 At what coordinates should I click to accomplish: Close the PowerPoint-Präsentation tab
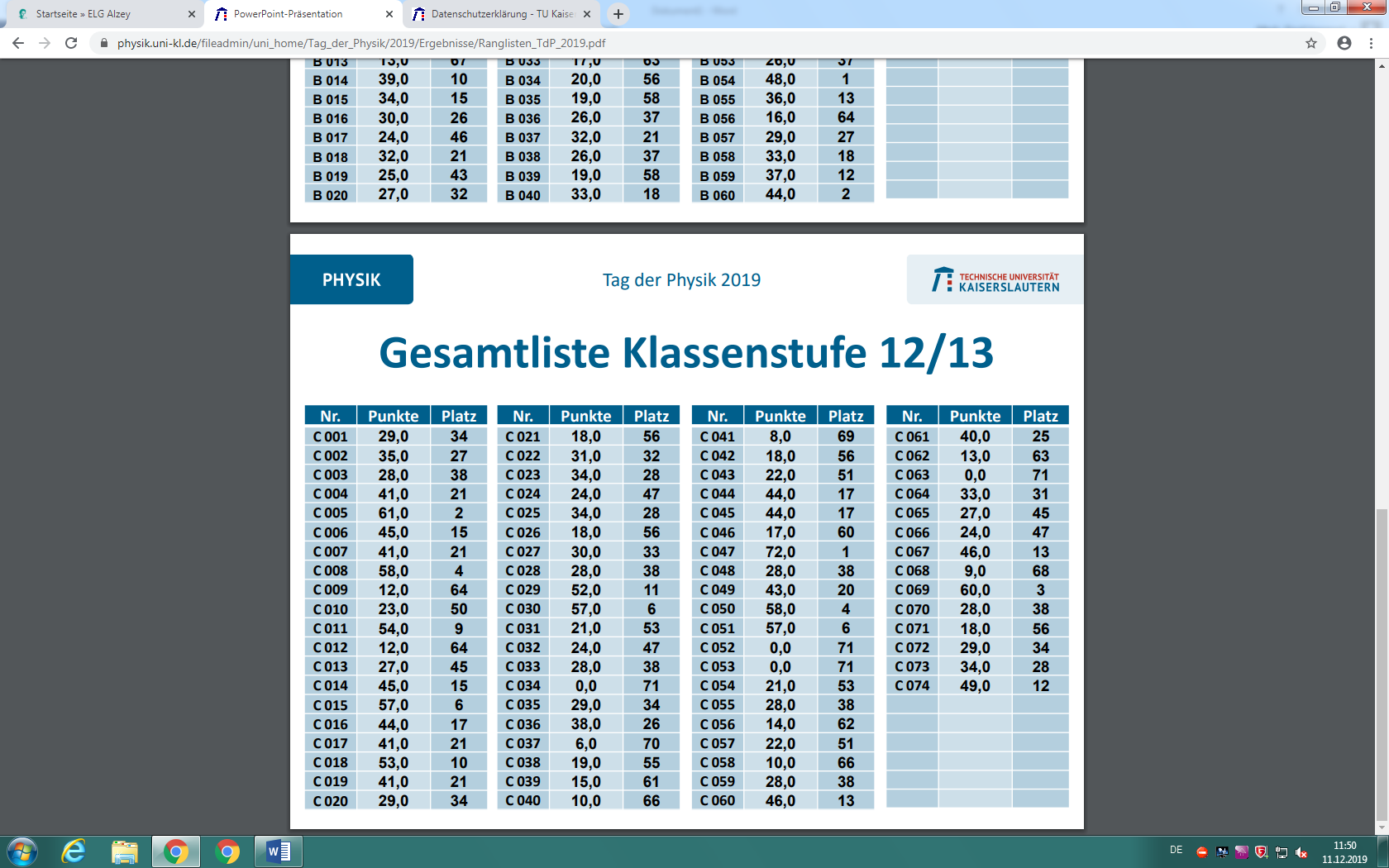point(389,14)
